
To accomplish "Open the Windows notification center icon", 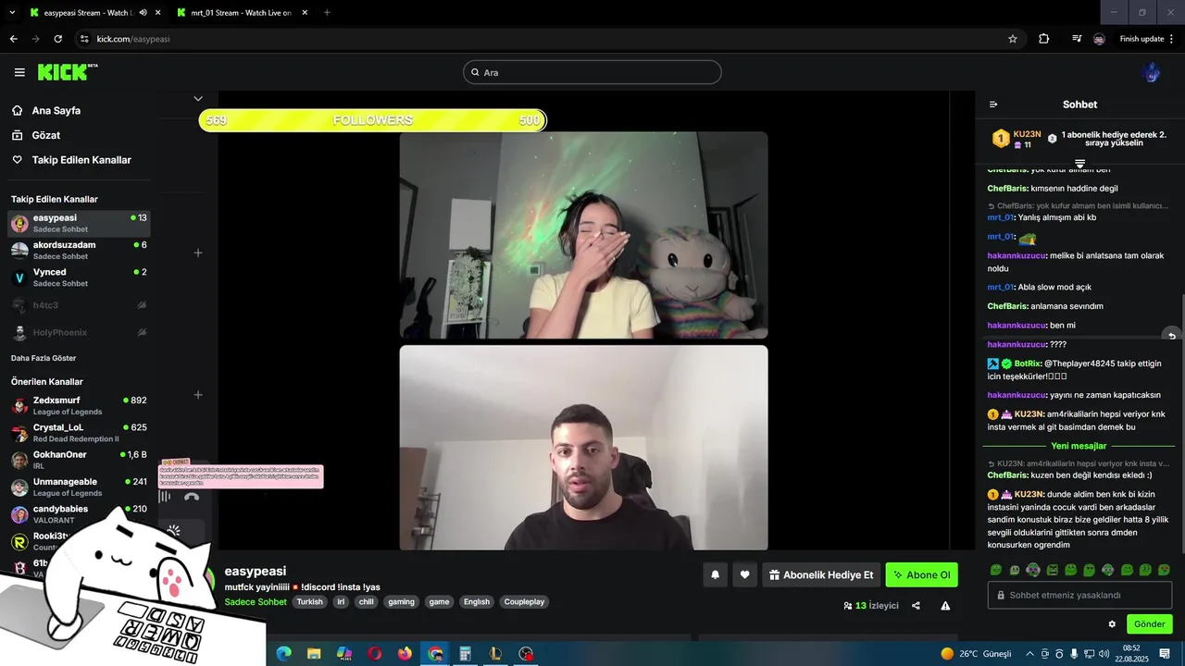I will point(1165,654).
